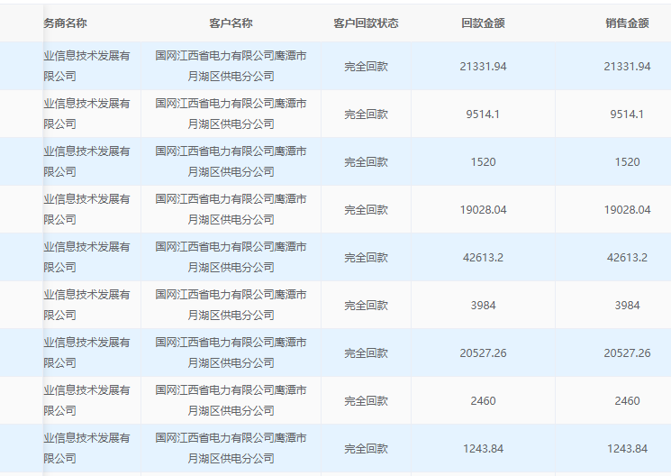Click provider name in the 2460 row
671x476 pixels.
[x=86, y=400]
